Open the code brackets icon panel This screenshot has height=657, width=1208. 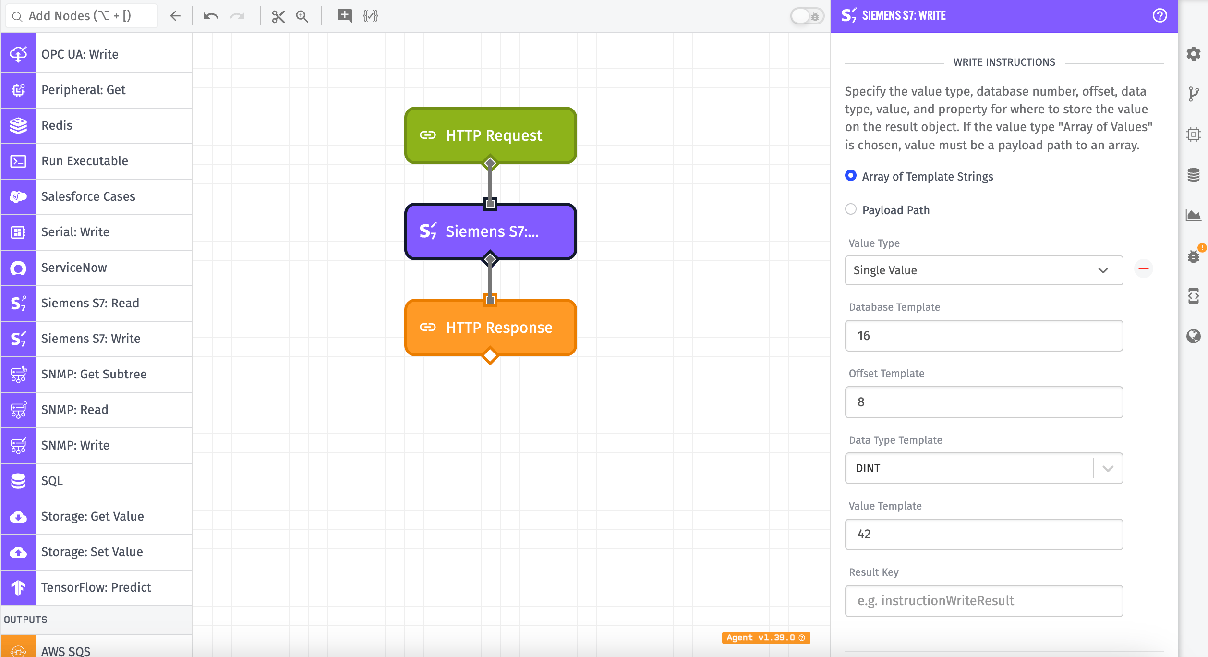1194,296
